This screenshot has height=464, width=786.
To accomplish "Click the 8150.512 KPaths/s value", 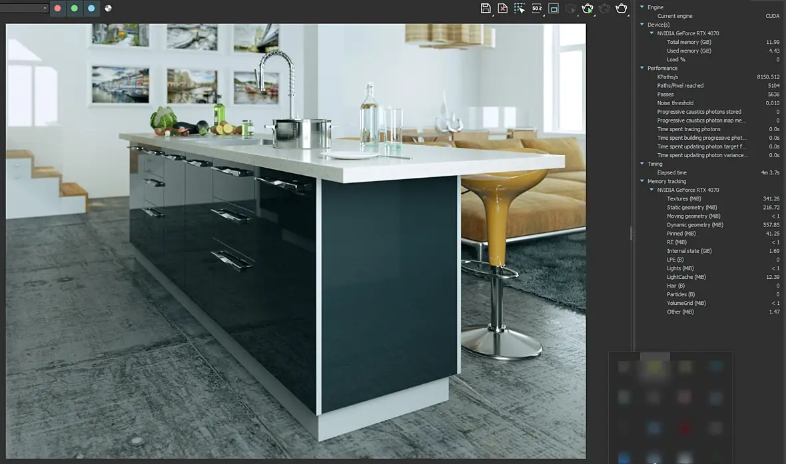I will pos(768,77).
